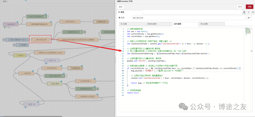Screen dimensions: 255x117
Task: Open the node icon picker dropdown
Action: click(249, 18)
